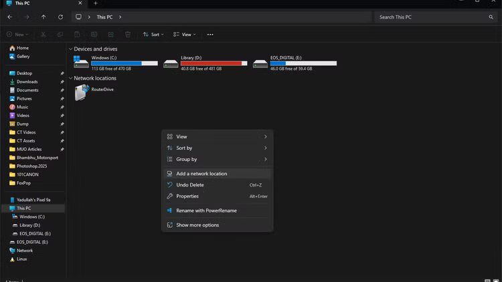
Task: Choose Add a network location
Action: (x=201, y=174)
